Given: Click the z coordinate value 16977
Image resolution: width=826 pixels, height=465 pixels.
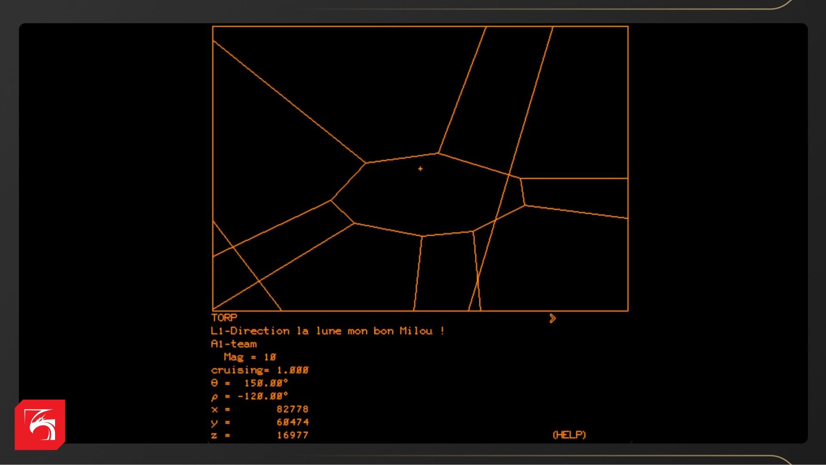Looking at the screenshot, I should pyautogui.click(x=293, y=435).
